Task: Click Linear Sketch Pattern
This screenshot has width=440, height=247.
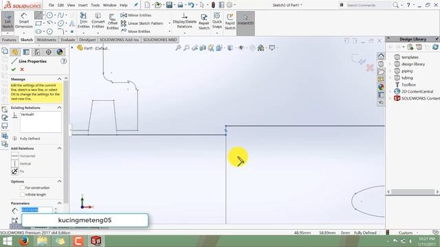Action: [x=142, y=23]
